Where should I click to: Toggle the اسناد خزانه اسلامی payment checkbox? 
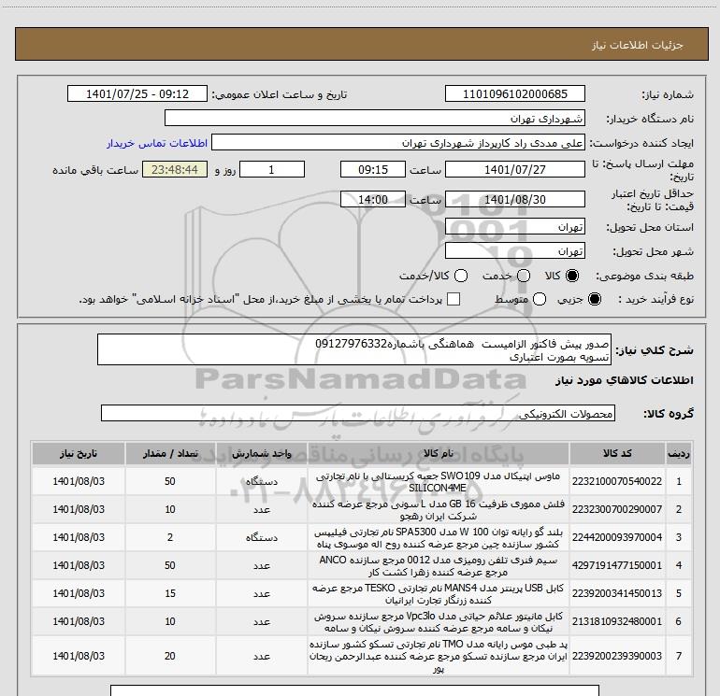454,299
